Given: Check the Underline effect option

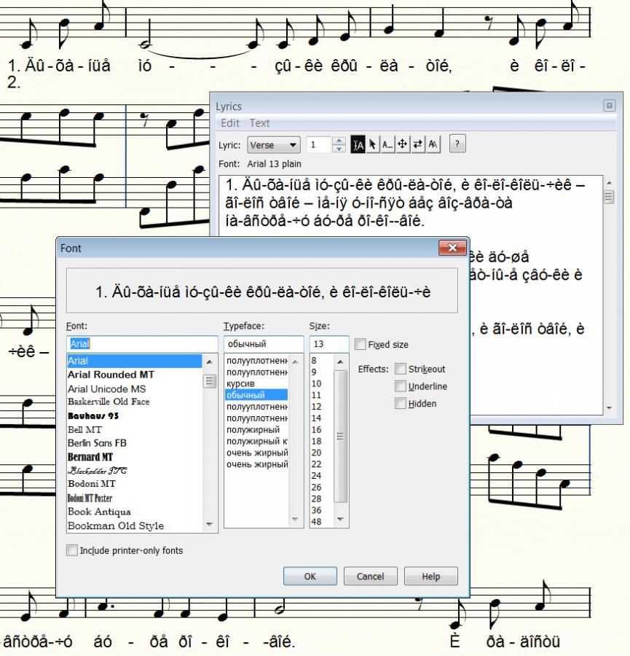Looking at the screenshot, I should click(x=400, y=386).
